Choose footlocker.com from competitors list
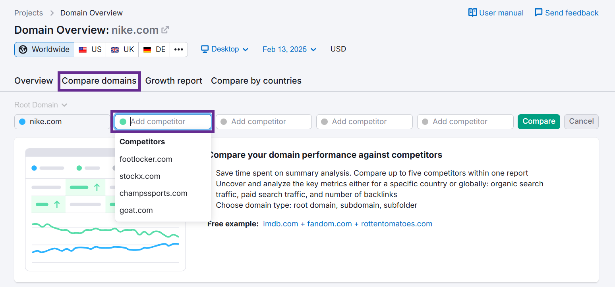615x287 pixels. click(163, 159)
